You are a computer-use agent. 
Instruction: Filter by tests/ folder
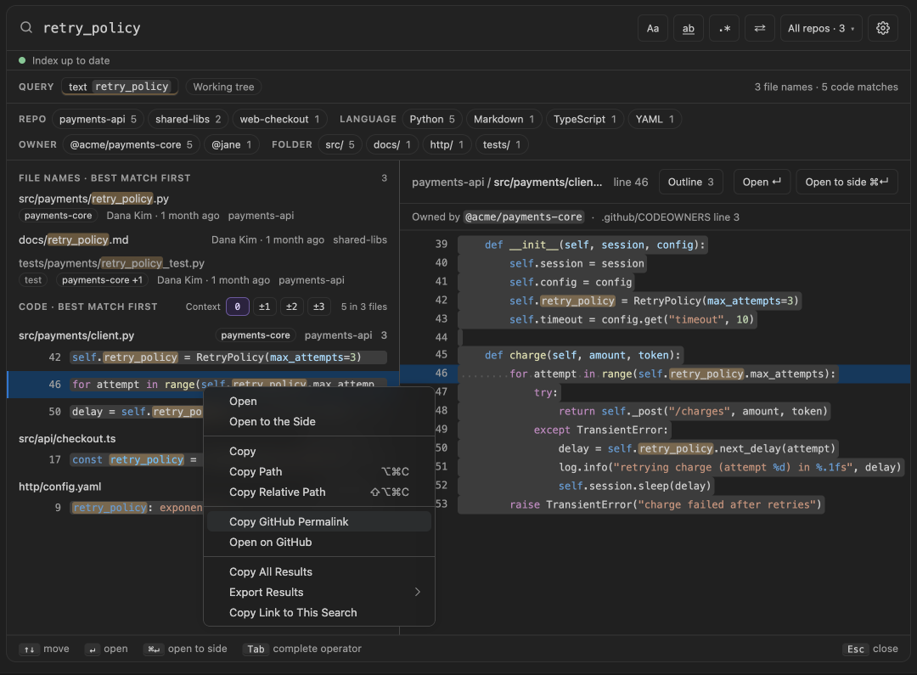tap(502, 144)
